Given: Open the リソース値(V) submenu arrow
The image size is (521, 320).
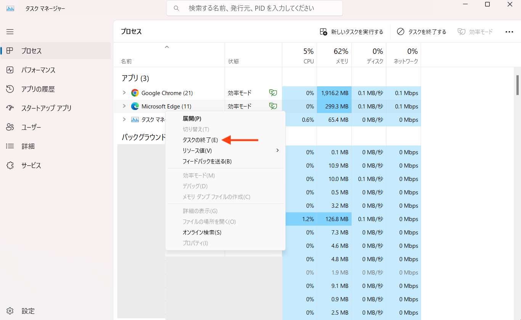Looking at the screenshot, I should 277,150.
